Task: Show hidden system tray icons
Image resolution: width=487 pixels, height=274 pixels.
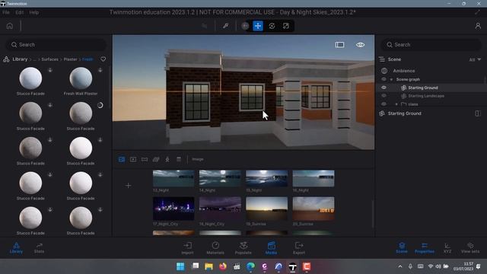Action: point(400,266)
